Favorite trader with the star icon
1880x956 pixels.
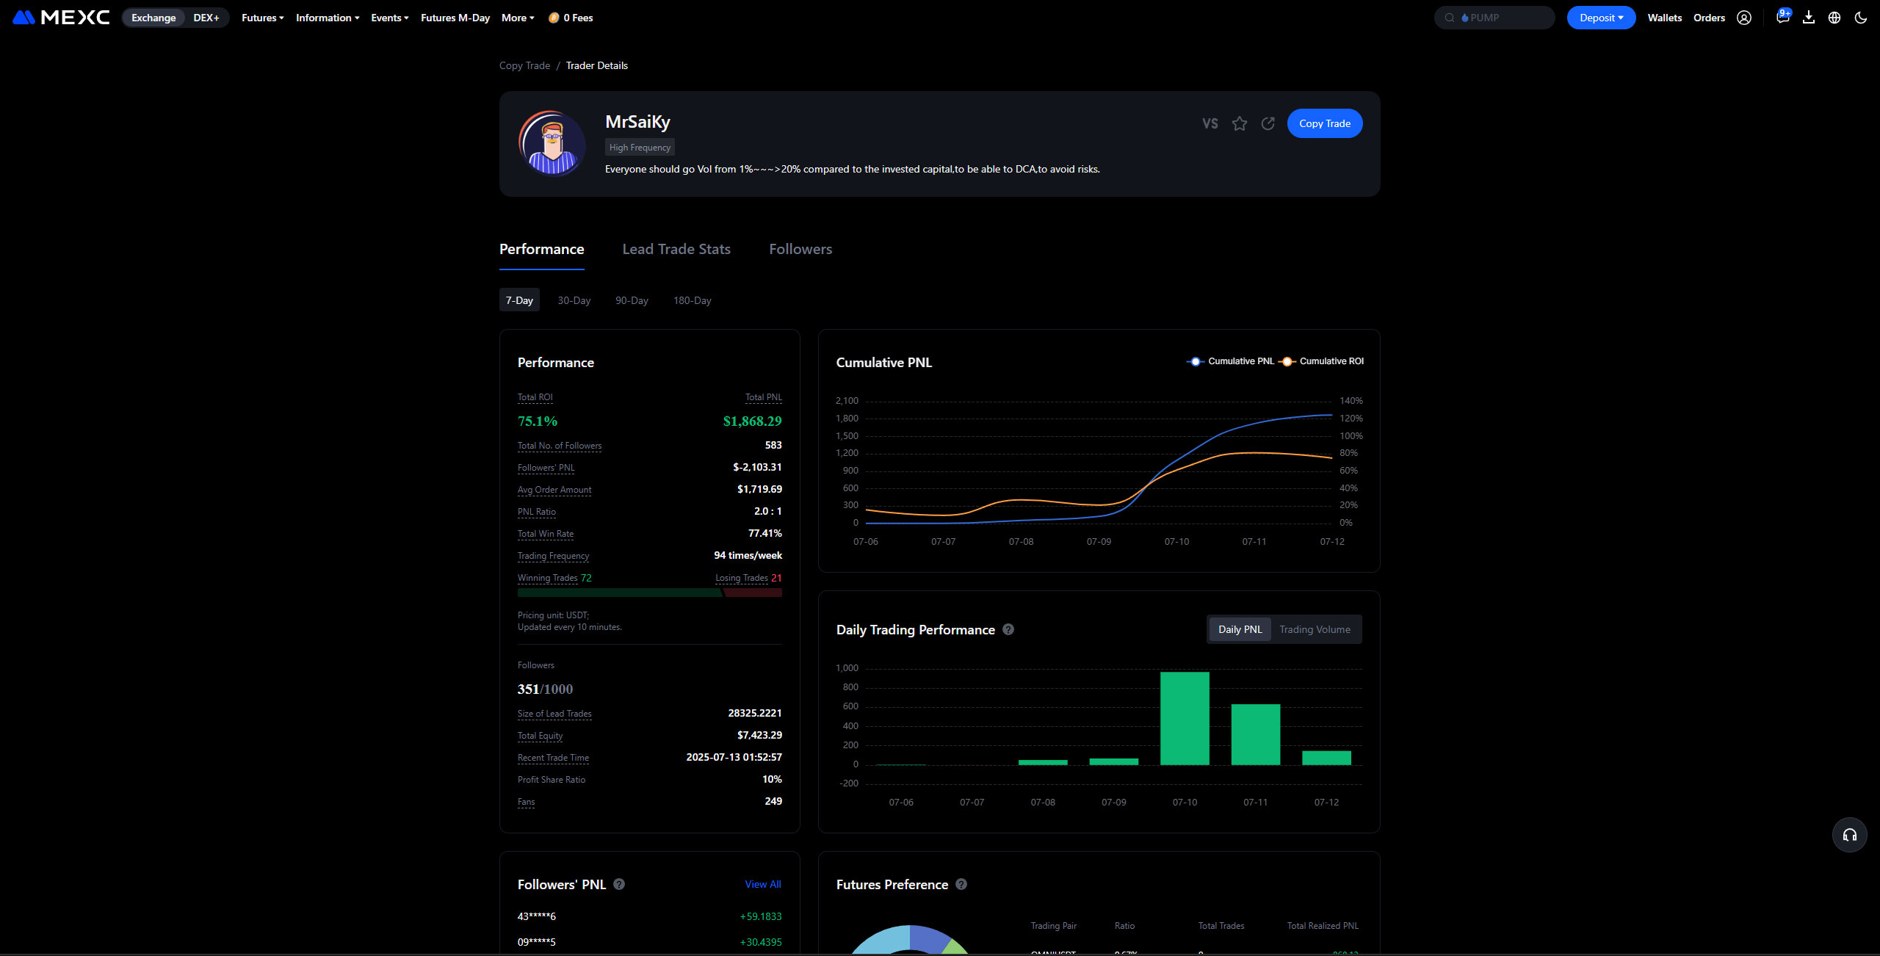[x=1240, y=123]
